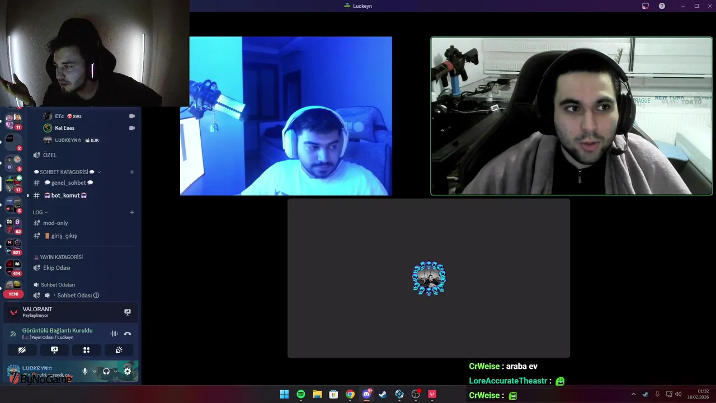Deafen with the headphones icon
Screen dimensions: 716x403
[x=106, y=371]
